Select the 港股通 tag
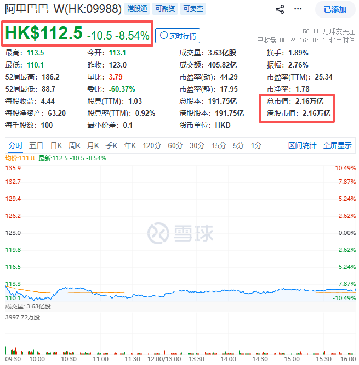The image size is (359, 365). (x=137, y=9)
